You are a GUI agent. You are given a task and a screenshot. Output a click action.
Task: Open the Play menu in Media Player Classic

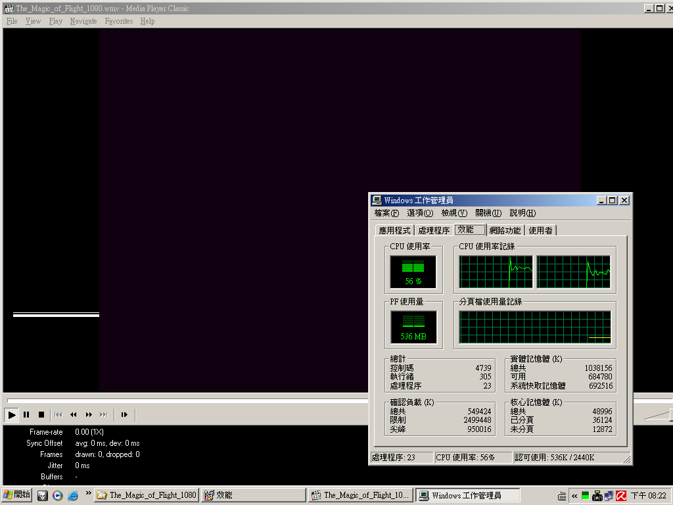tap(55, 21)
